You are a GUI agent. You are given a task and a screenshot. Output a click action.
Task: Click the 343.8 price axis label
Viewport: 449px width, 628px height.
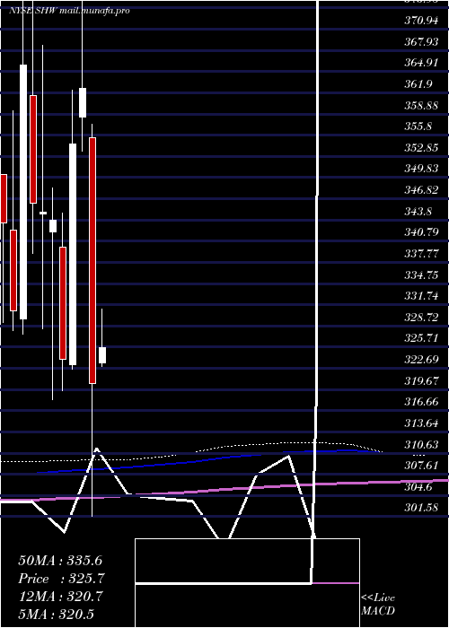click(x=418, y=211)
